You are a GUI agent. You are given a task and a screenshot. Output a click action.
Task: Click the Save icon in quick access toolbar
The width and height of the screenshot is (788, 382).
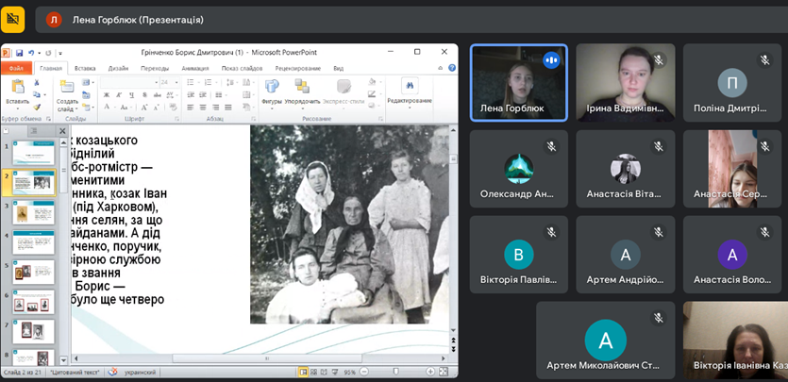19,52
